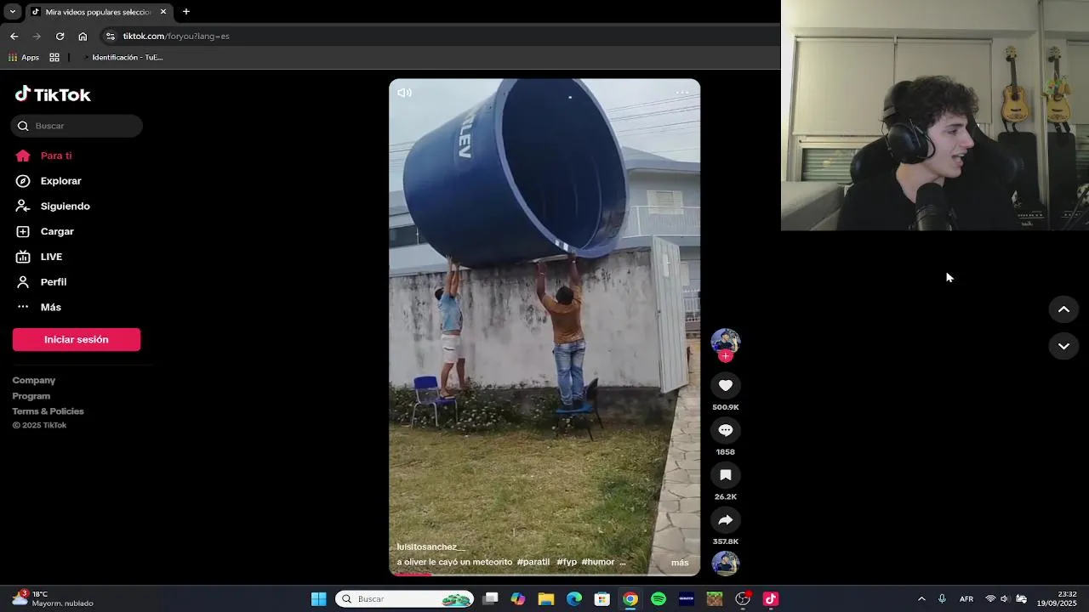
Task: Open the comments with 1858 count
Action: (726, 430)
